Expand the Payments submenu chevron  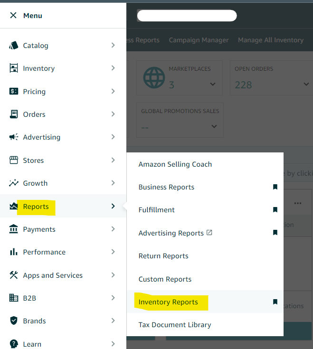pos(113,229)
